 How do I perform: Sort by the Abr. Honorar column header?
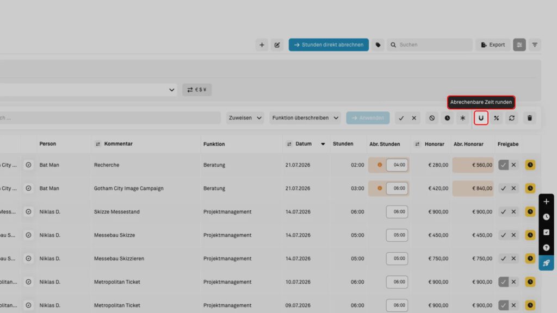(x=468, y=144)
